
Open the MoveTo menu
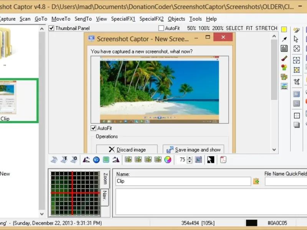click(x=61, y=19)
